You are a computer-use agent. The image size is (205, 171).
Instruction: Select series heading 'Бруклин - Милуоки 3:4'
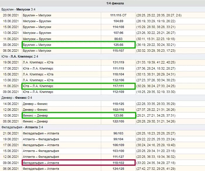point(18,9)
